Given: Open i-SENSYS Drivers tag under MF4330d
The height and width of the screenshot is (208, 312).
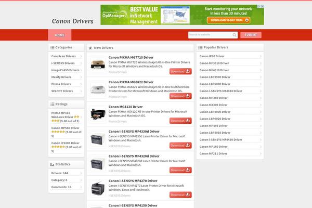Looking at the screenshot, I should 120,146.
